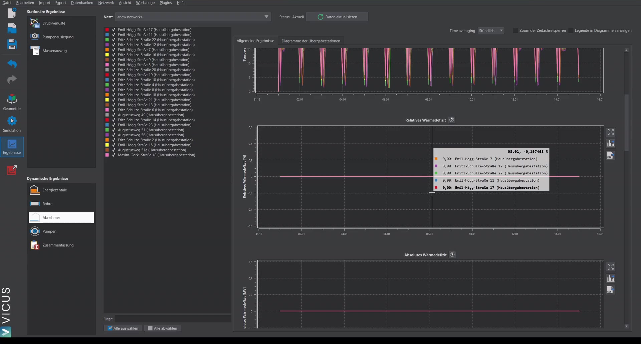Click the red chart export icon
641x344 pixels.
point(12,170)
